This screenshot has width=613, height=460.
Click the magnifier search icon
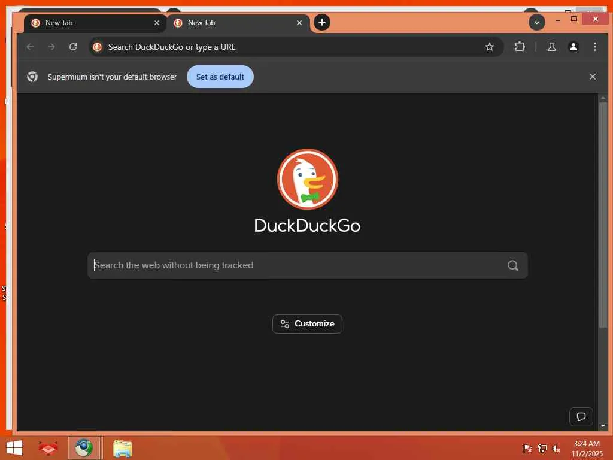pyautogui.click(x=512, y=265)
